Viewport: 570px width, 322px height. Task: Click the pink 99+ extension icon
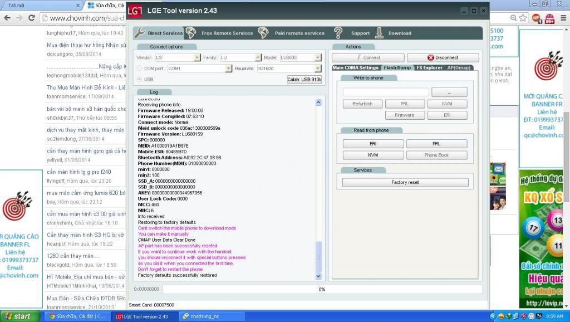point(549,18)
